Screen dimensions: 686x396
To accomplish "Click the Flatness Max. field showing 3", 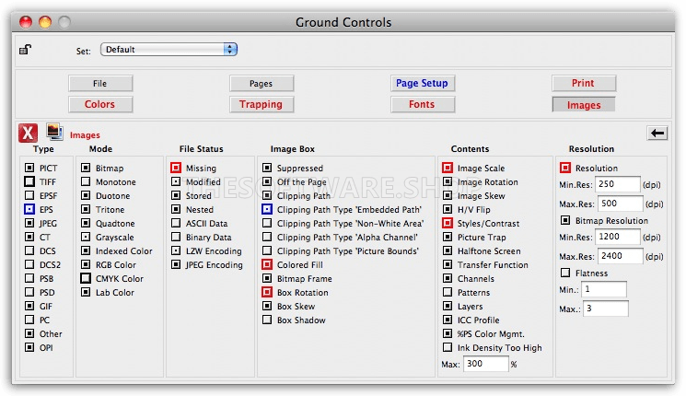I will coord(606,309).
